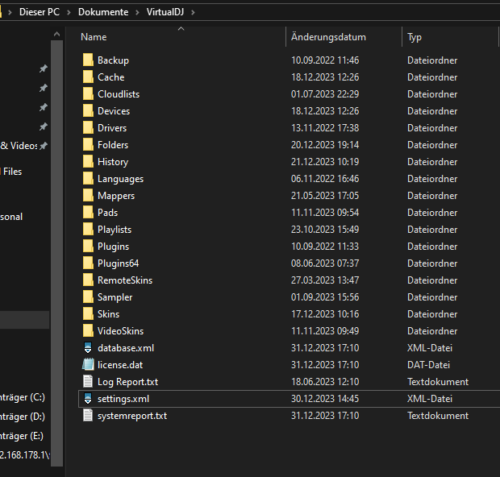The width and height of the screenshot is (500, 477).
Task: Click date '30.12.2023 14:45' of settings.xml
Action: (x=325, y=399)
